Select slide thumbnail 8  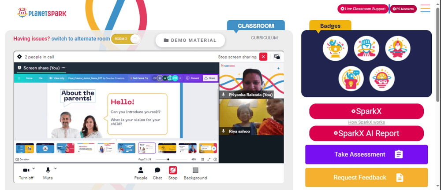(x=167, y=148)
